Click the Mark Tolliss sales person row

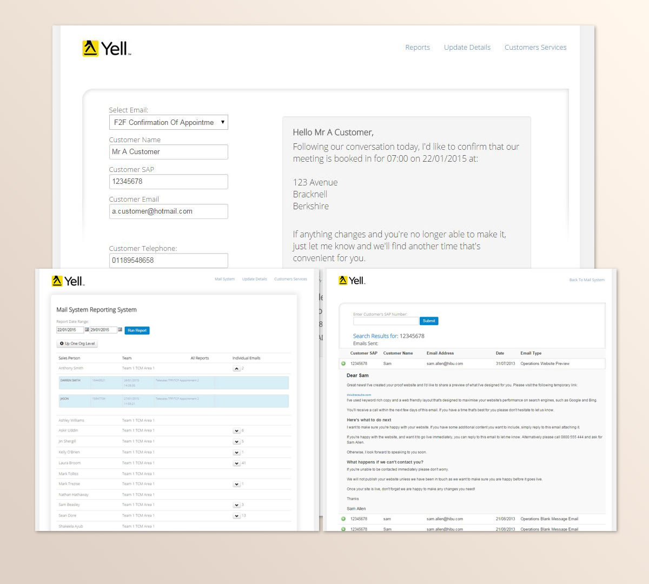[x=174, y=474]
